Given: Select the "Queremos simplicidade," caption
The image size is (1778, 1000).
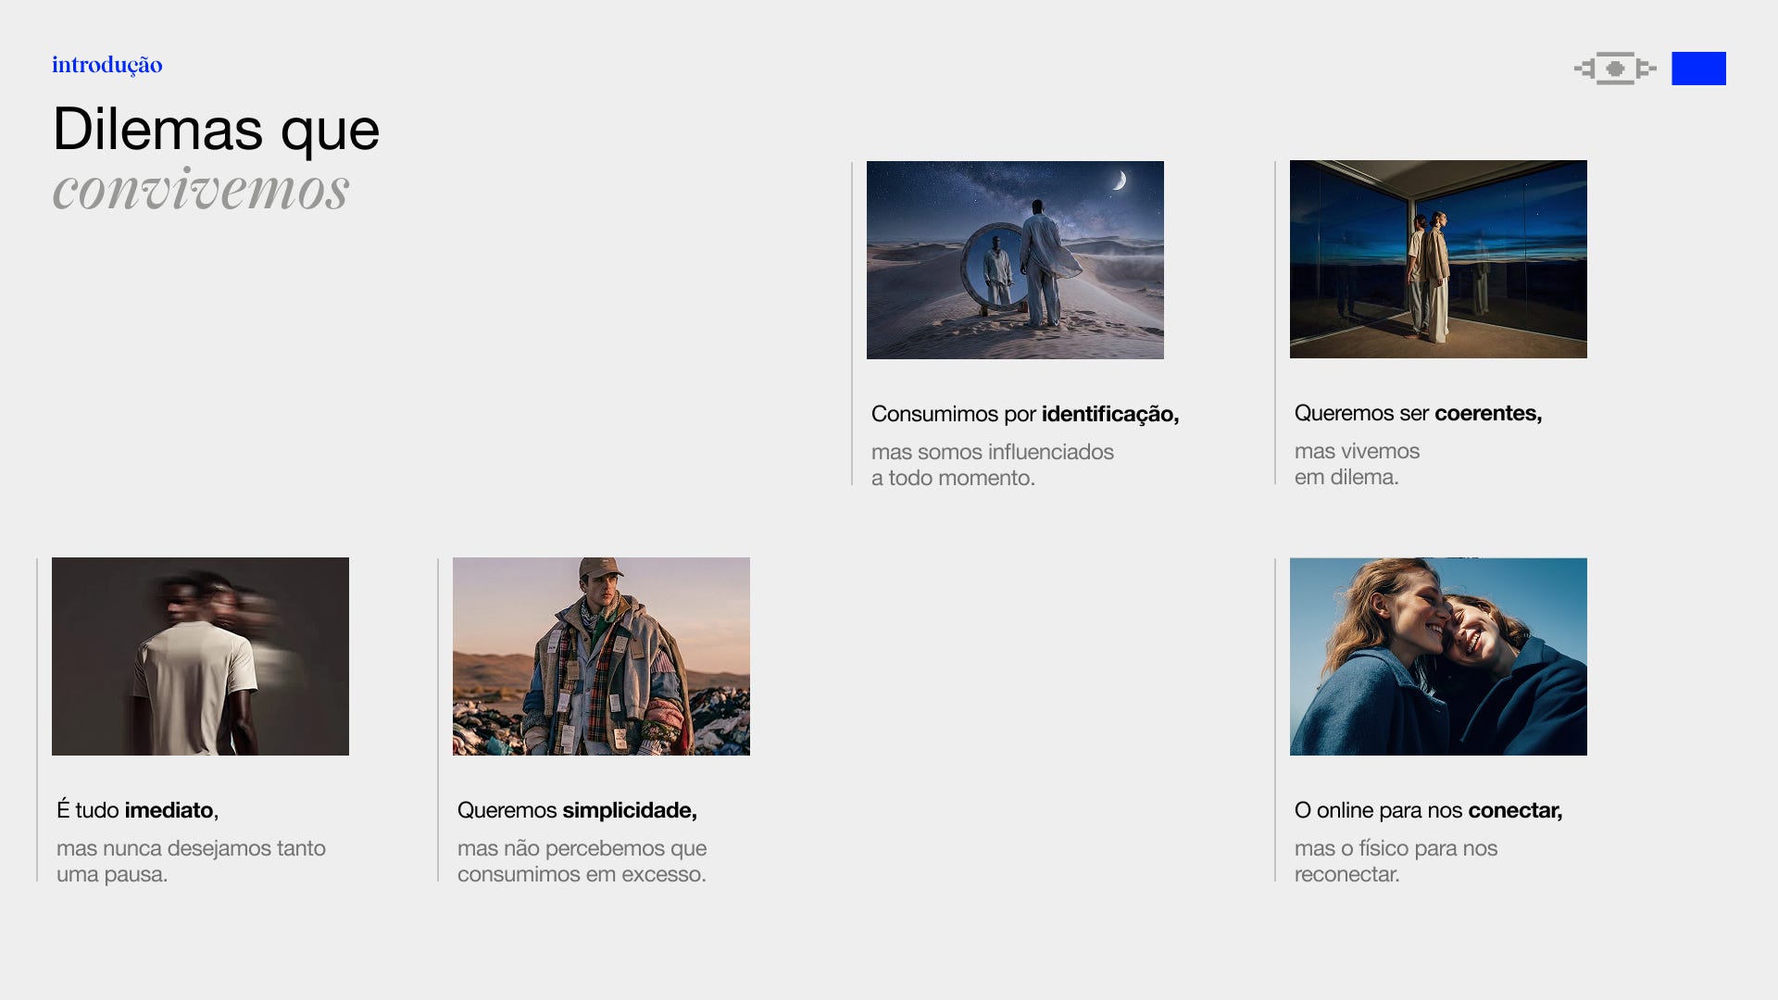Looking at the screenshot, I should click(577, 810).
